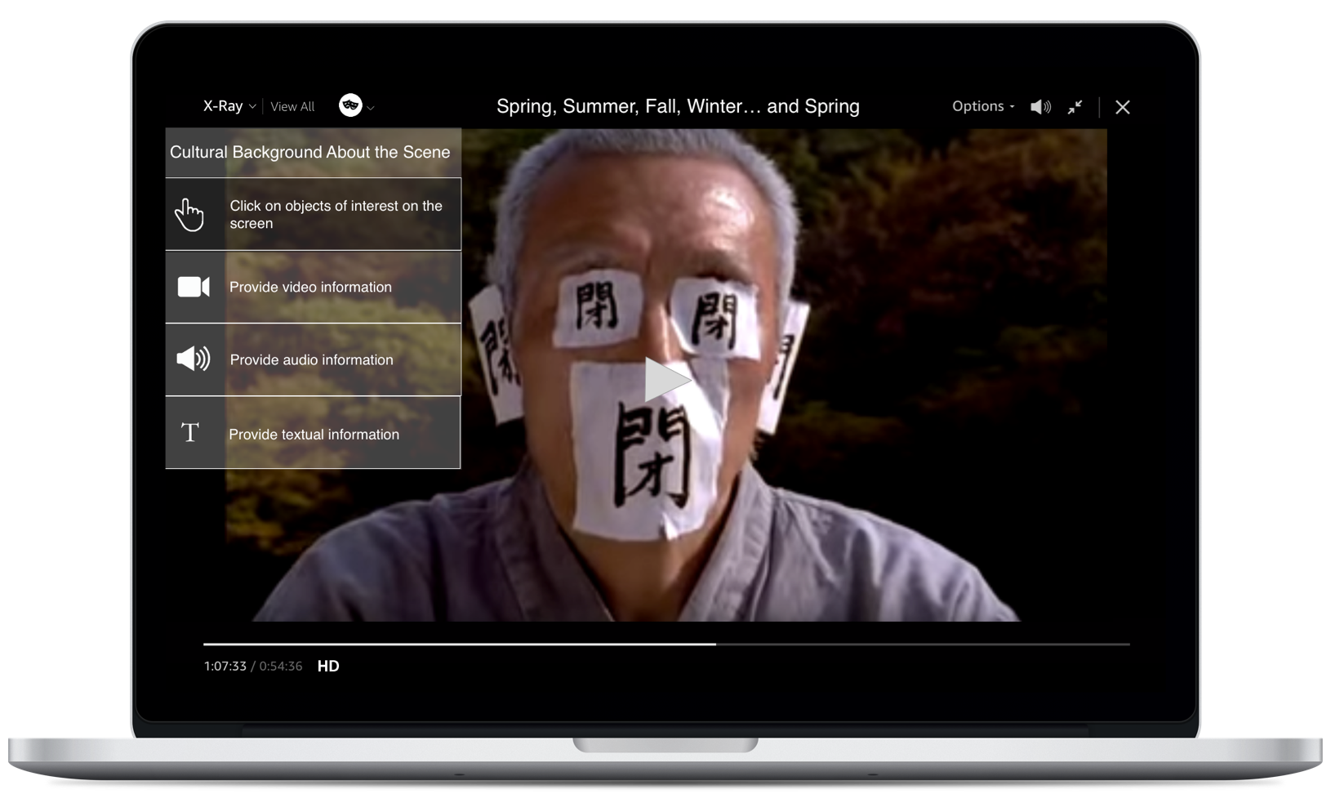The width and height of the screenshot is (1331, 812).
Task: Select Click on objects of interest option
Action: [x=314, y=214]
